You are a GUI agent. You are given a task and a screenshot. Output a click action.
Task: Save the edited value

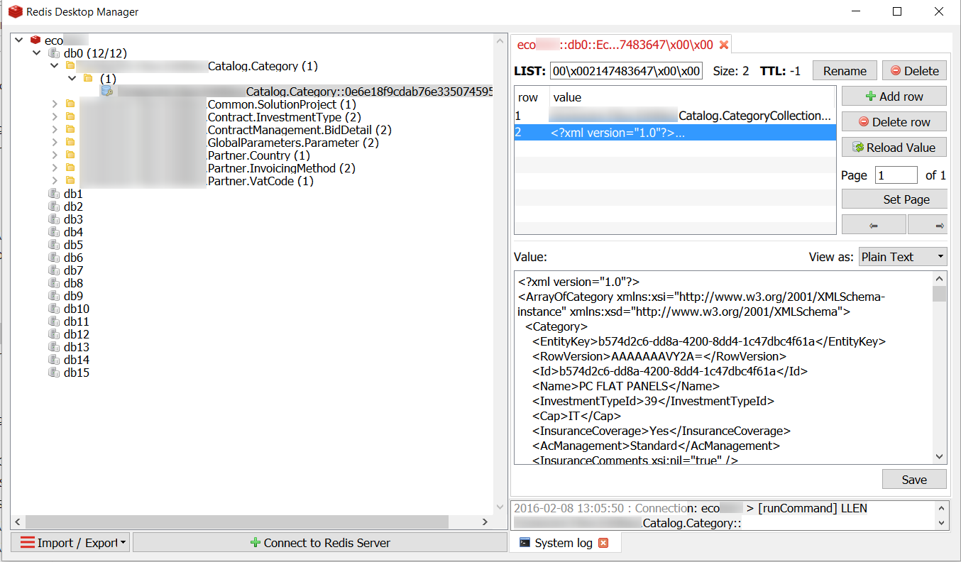point(914,480)
